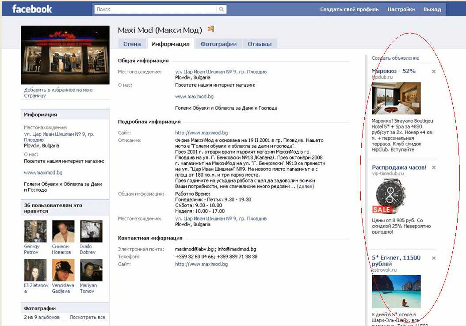Open the 5* Египет, 11500 рублей ad title
The image size is (466, 326).
tap(396, 261)
